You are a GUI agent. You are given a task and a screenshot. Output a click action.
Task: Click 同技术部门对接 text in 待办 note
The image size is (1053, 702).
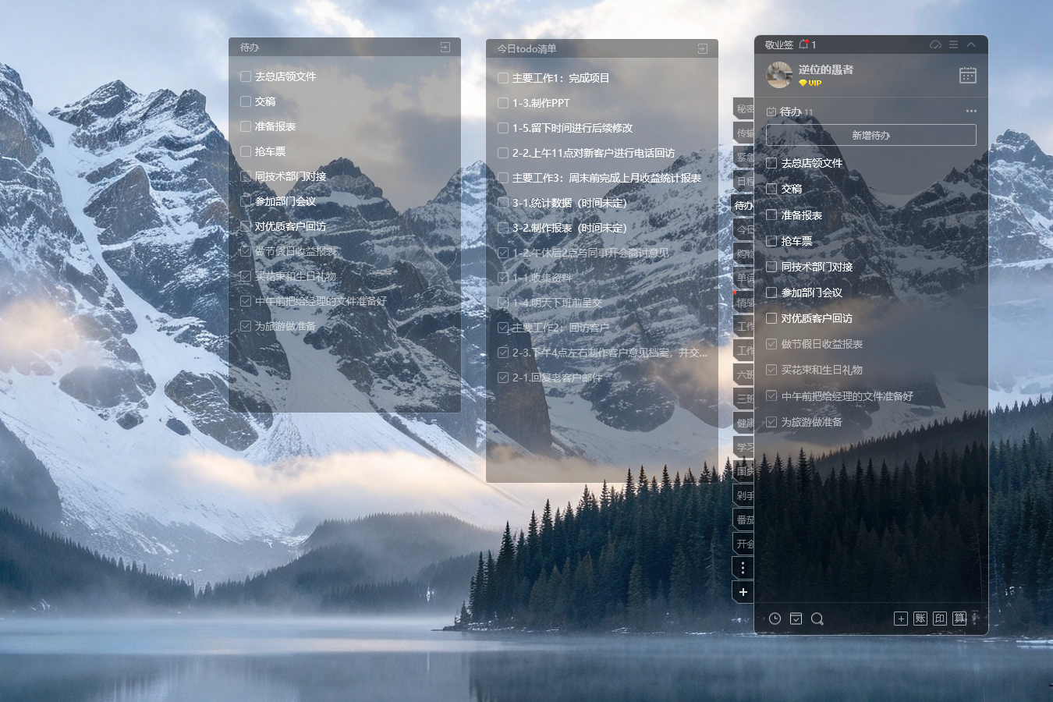pyautogui.click(x=290, y=176)
